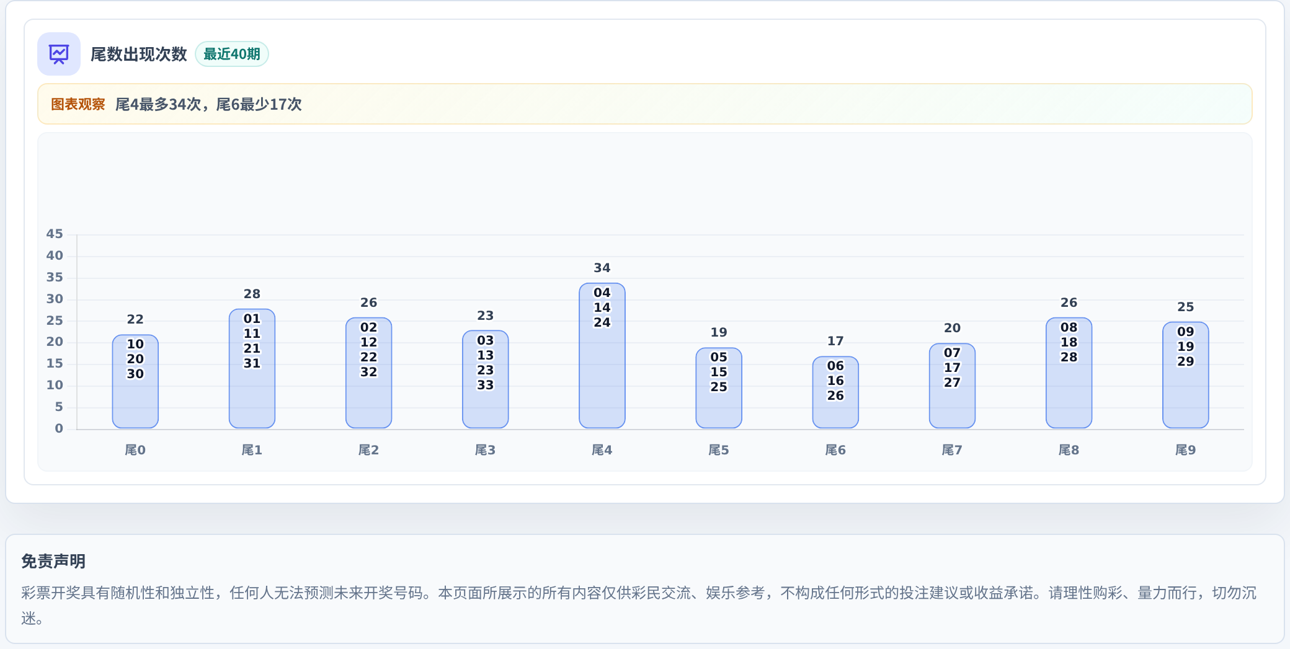Click the value label 25 above 尾9
This screenshot has width=1290, height=649.
[1185, 307]
